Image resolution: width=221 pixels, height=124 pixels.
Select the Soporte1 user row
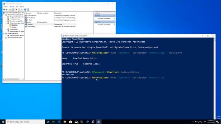[51, 24]
